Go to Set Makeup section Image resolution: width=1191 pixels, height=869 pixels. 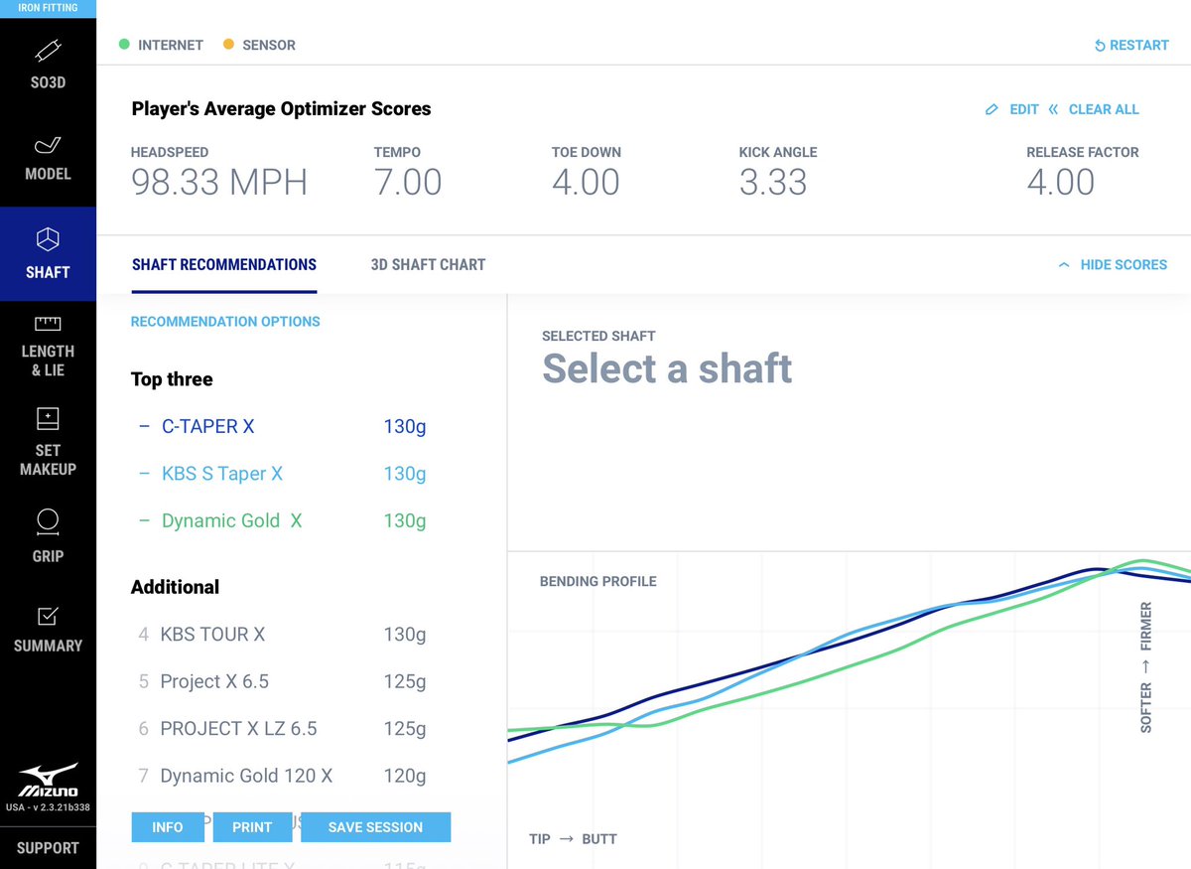click(x=48, y=442)
